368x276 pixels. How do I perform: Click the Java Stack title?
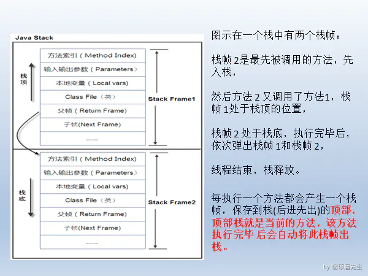(x=34, y=38)
